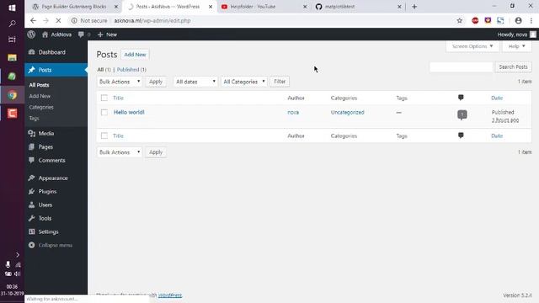The height and width of the screenshot is (303, 539).
Task: Sort by Date in table footer
Action: tap(497, 136)
